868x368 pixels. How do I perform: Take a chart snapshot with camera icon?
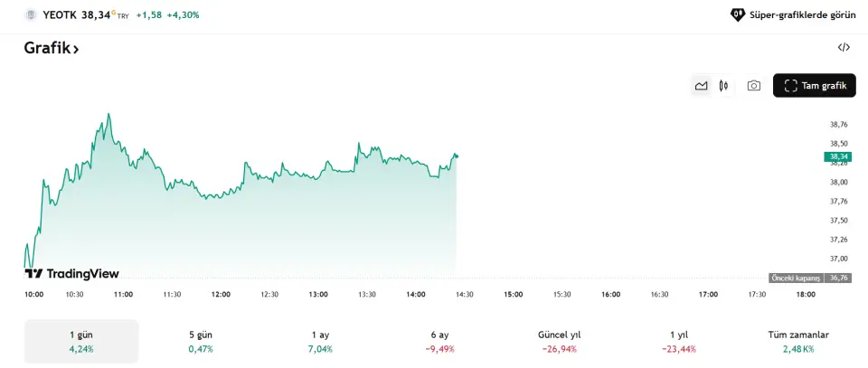tap(754, 86)
